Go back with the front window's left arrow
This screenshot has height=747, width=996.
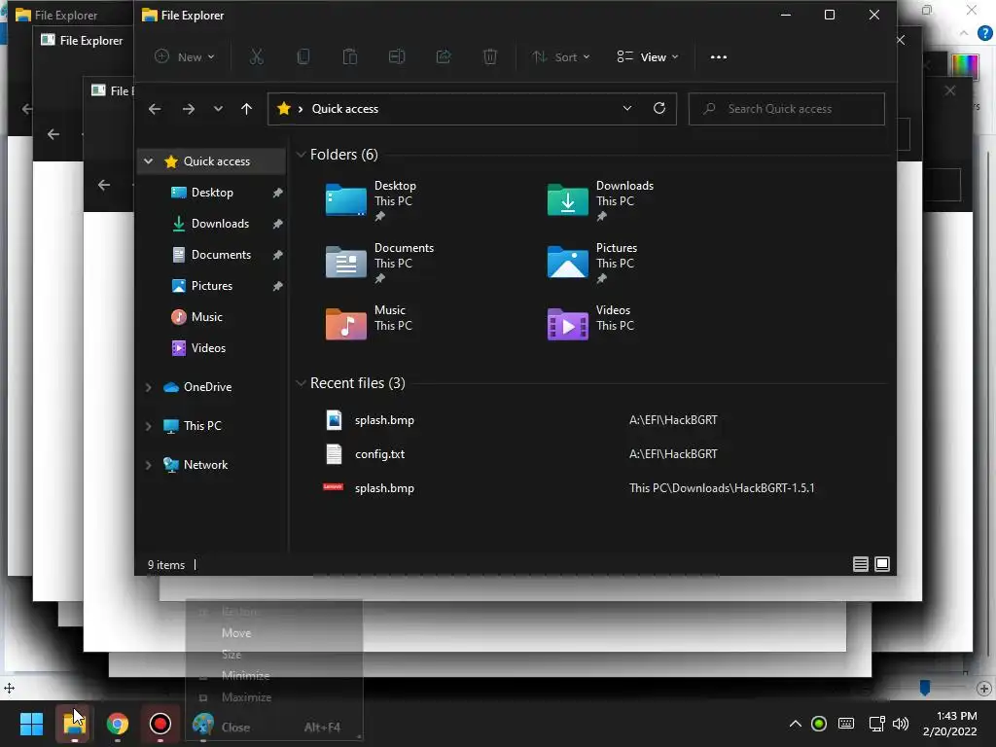pos(155,109)
